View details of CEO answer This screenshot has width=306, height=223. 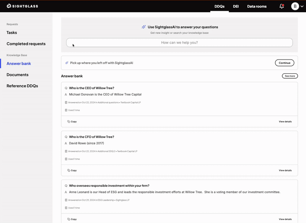coord(285,121)
